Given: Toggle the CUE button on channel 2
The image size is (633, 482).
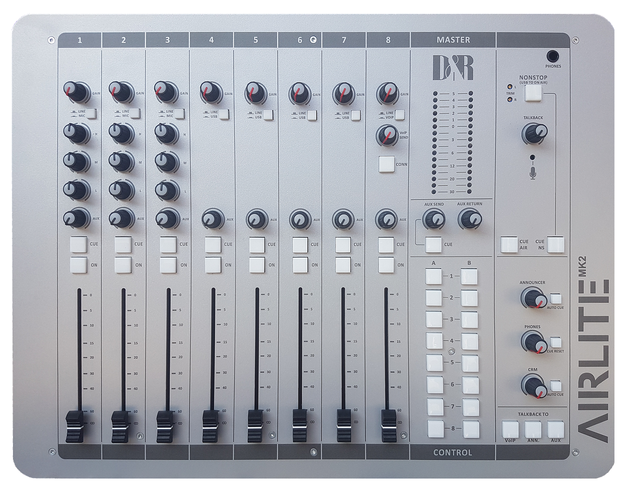Looking at the screenshot, I should point(123,244).
